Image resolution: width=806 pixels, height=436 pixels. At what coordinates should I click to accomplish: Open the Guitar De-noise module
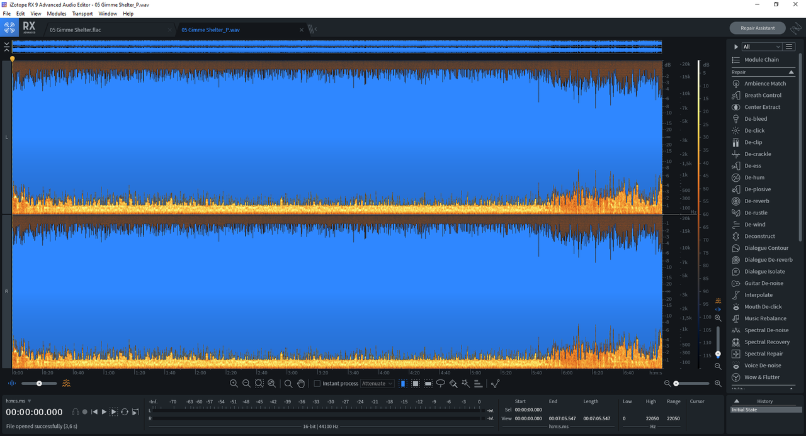click(758, 283)
